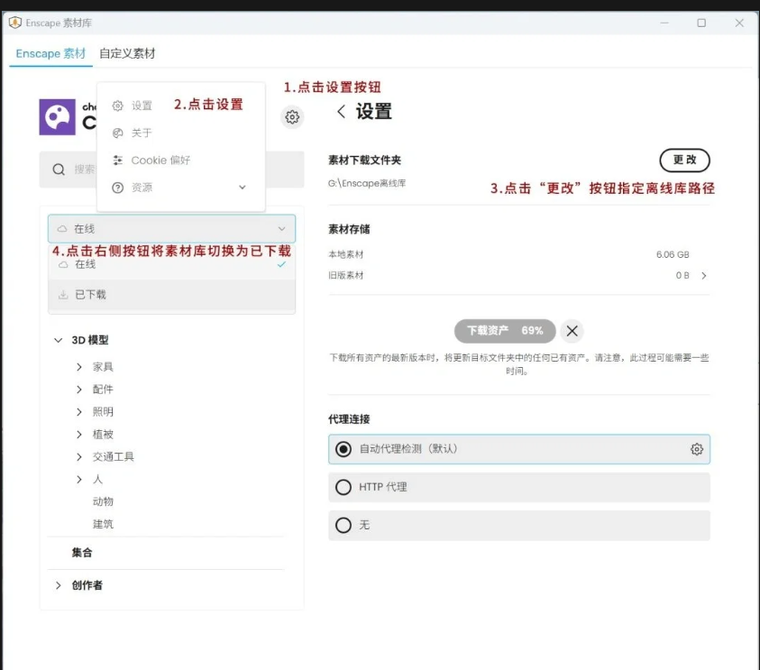The height and width of the screenshot is (670, 760).
Task: Select the 无 proxy radio option
Action: pyautogui.click(x=343, y=525)
